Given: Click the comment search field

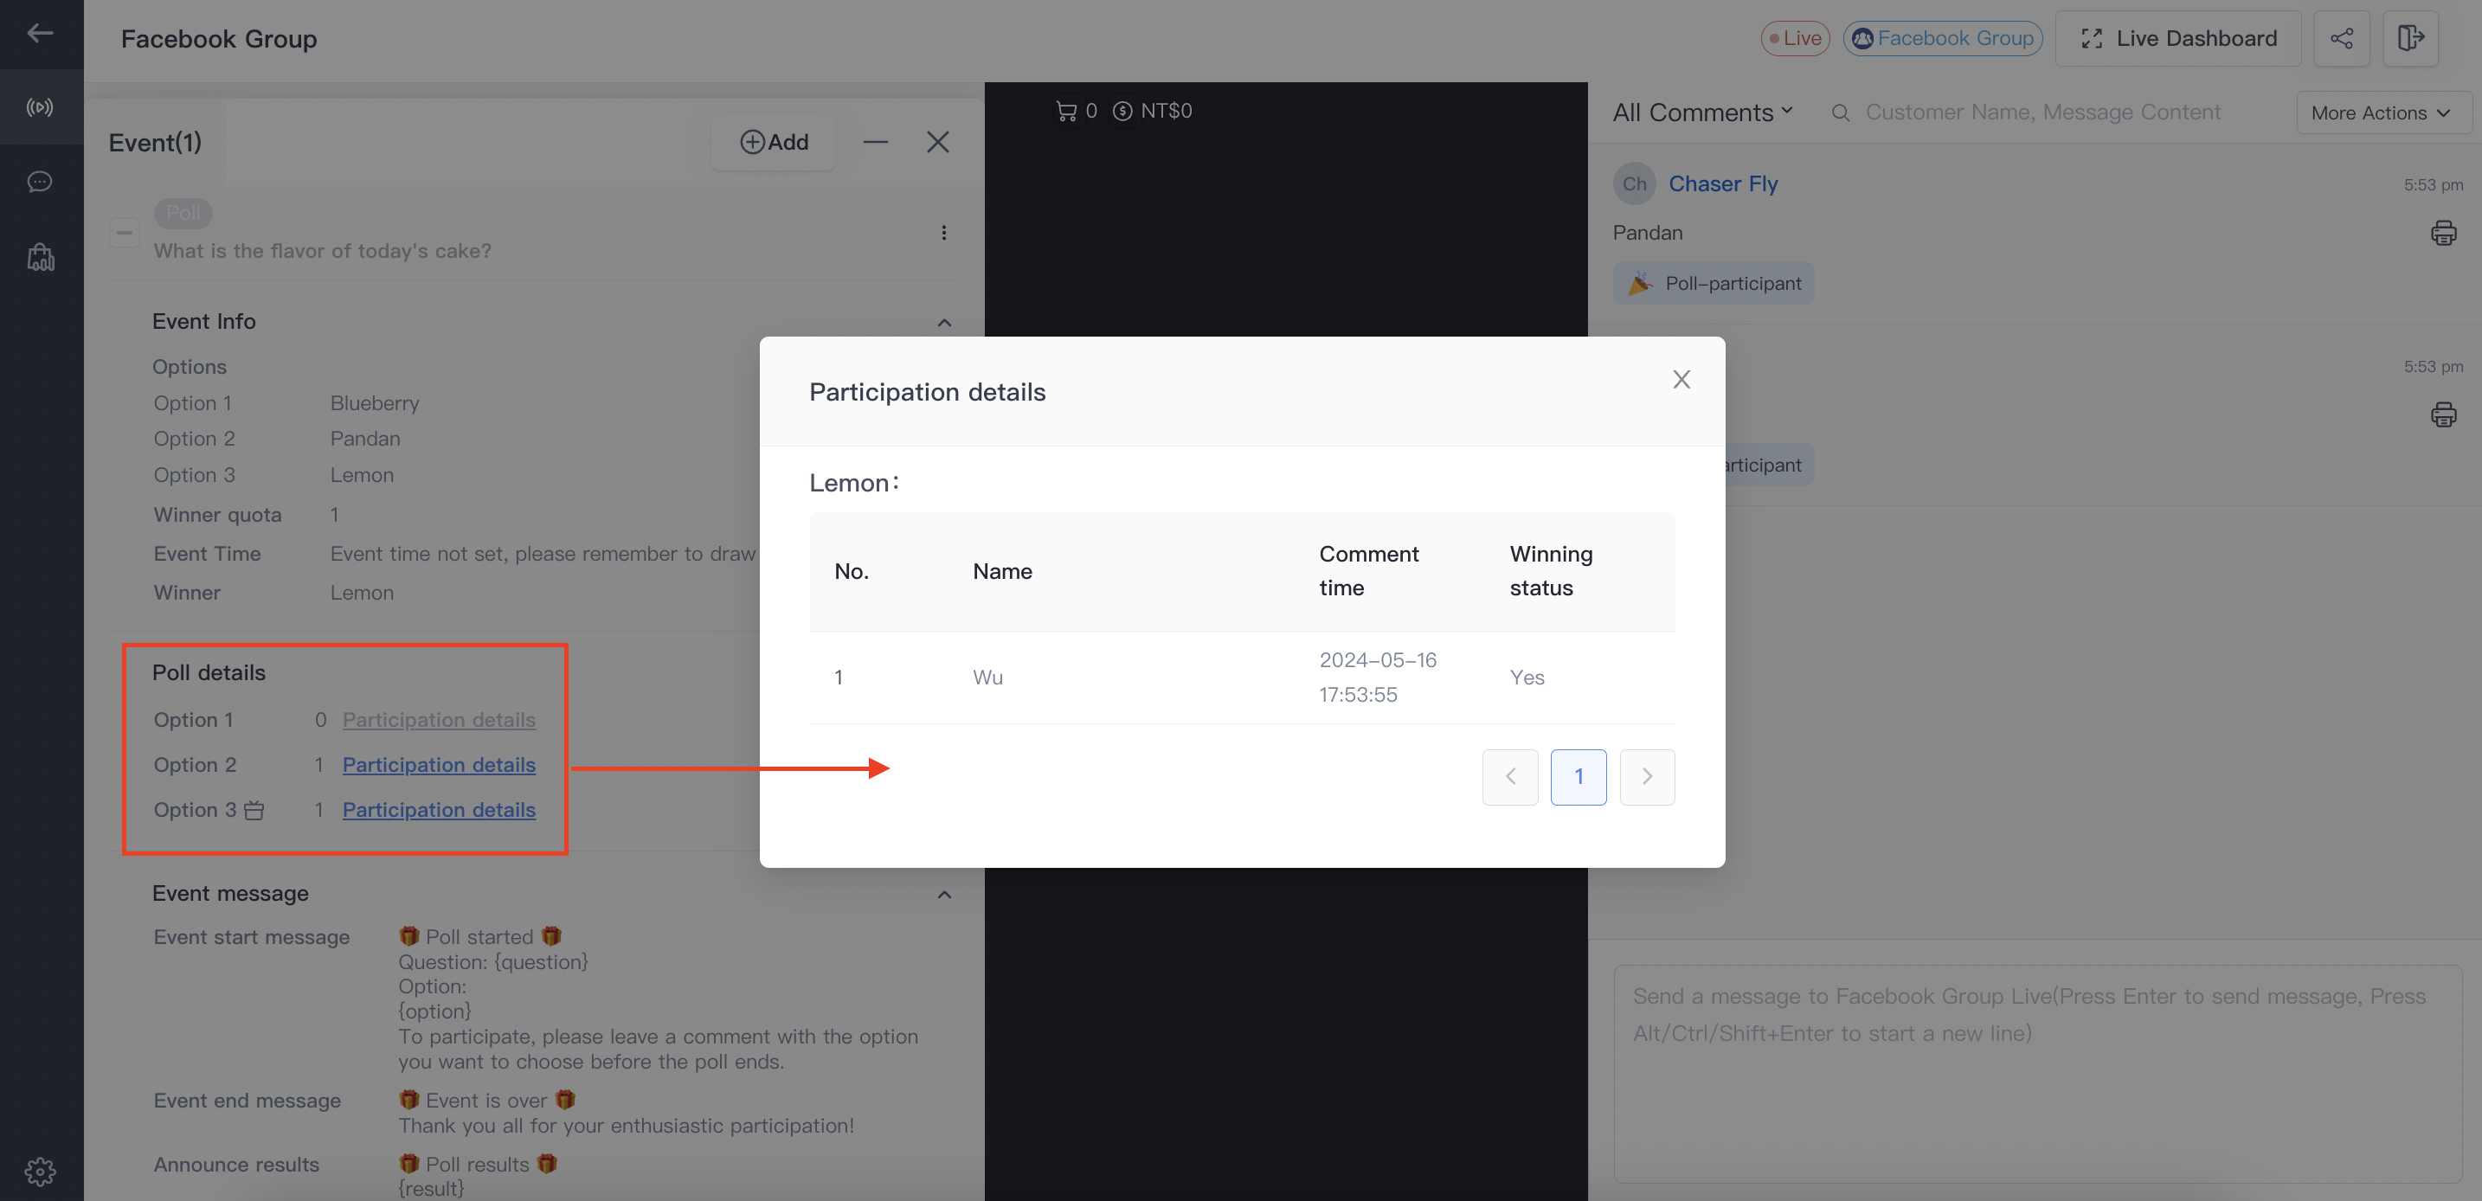Looking at the screenshot, I should pos(2042,112).
